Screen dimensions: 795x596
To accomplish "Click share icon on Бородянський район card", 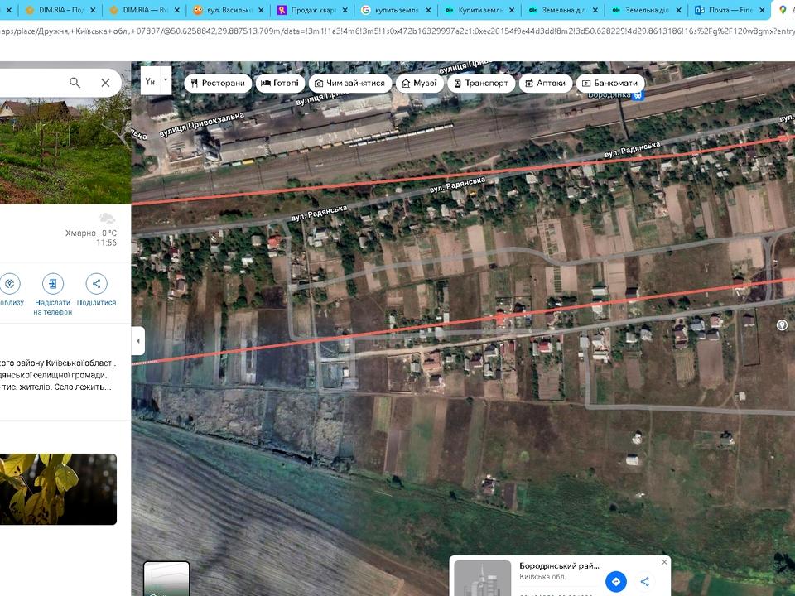I will pyautogui.click(x=644, y=581).
